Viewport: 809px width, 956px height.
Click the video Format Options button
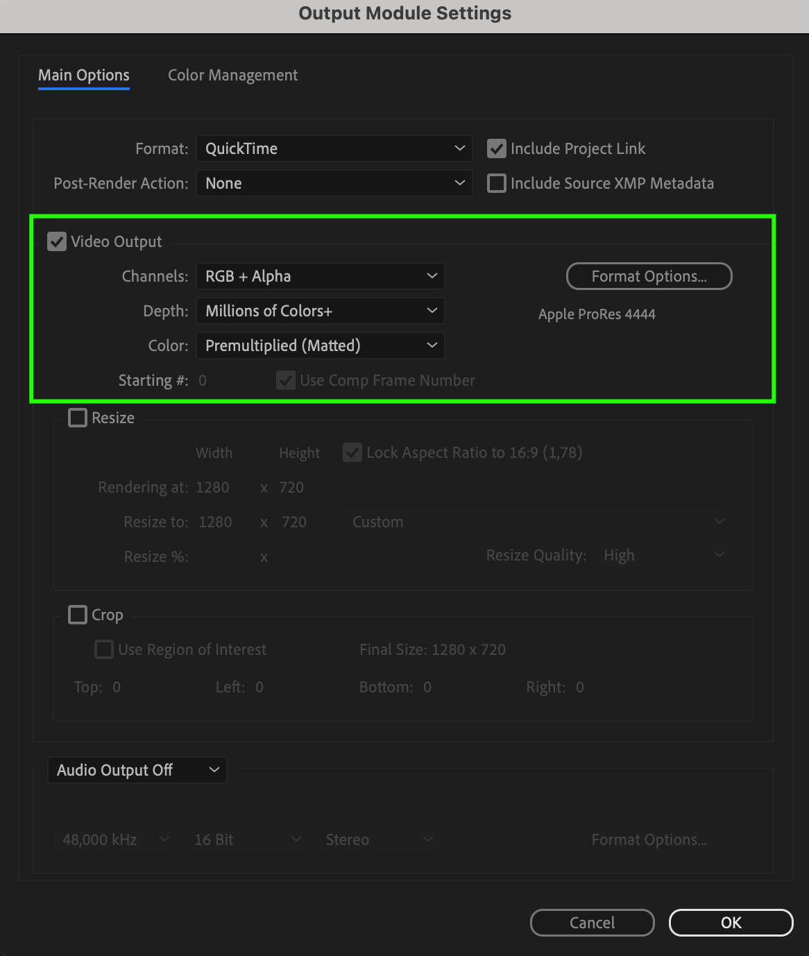point(649,276)
